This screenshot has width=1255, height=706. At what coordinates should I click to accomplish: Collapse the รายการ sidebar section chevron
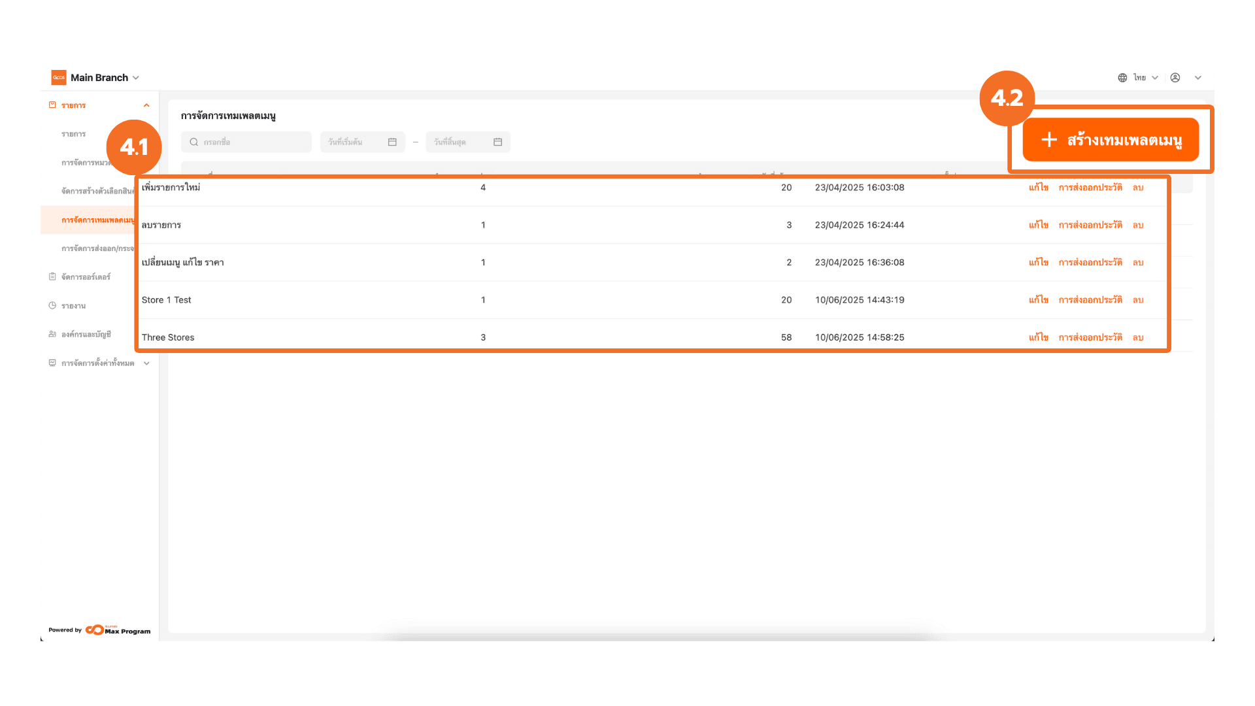coord(146,105)
